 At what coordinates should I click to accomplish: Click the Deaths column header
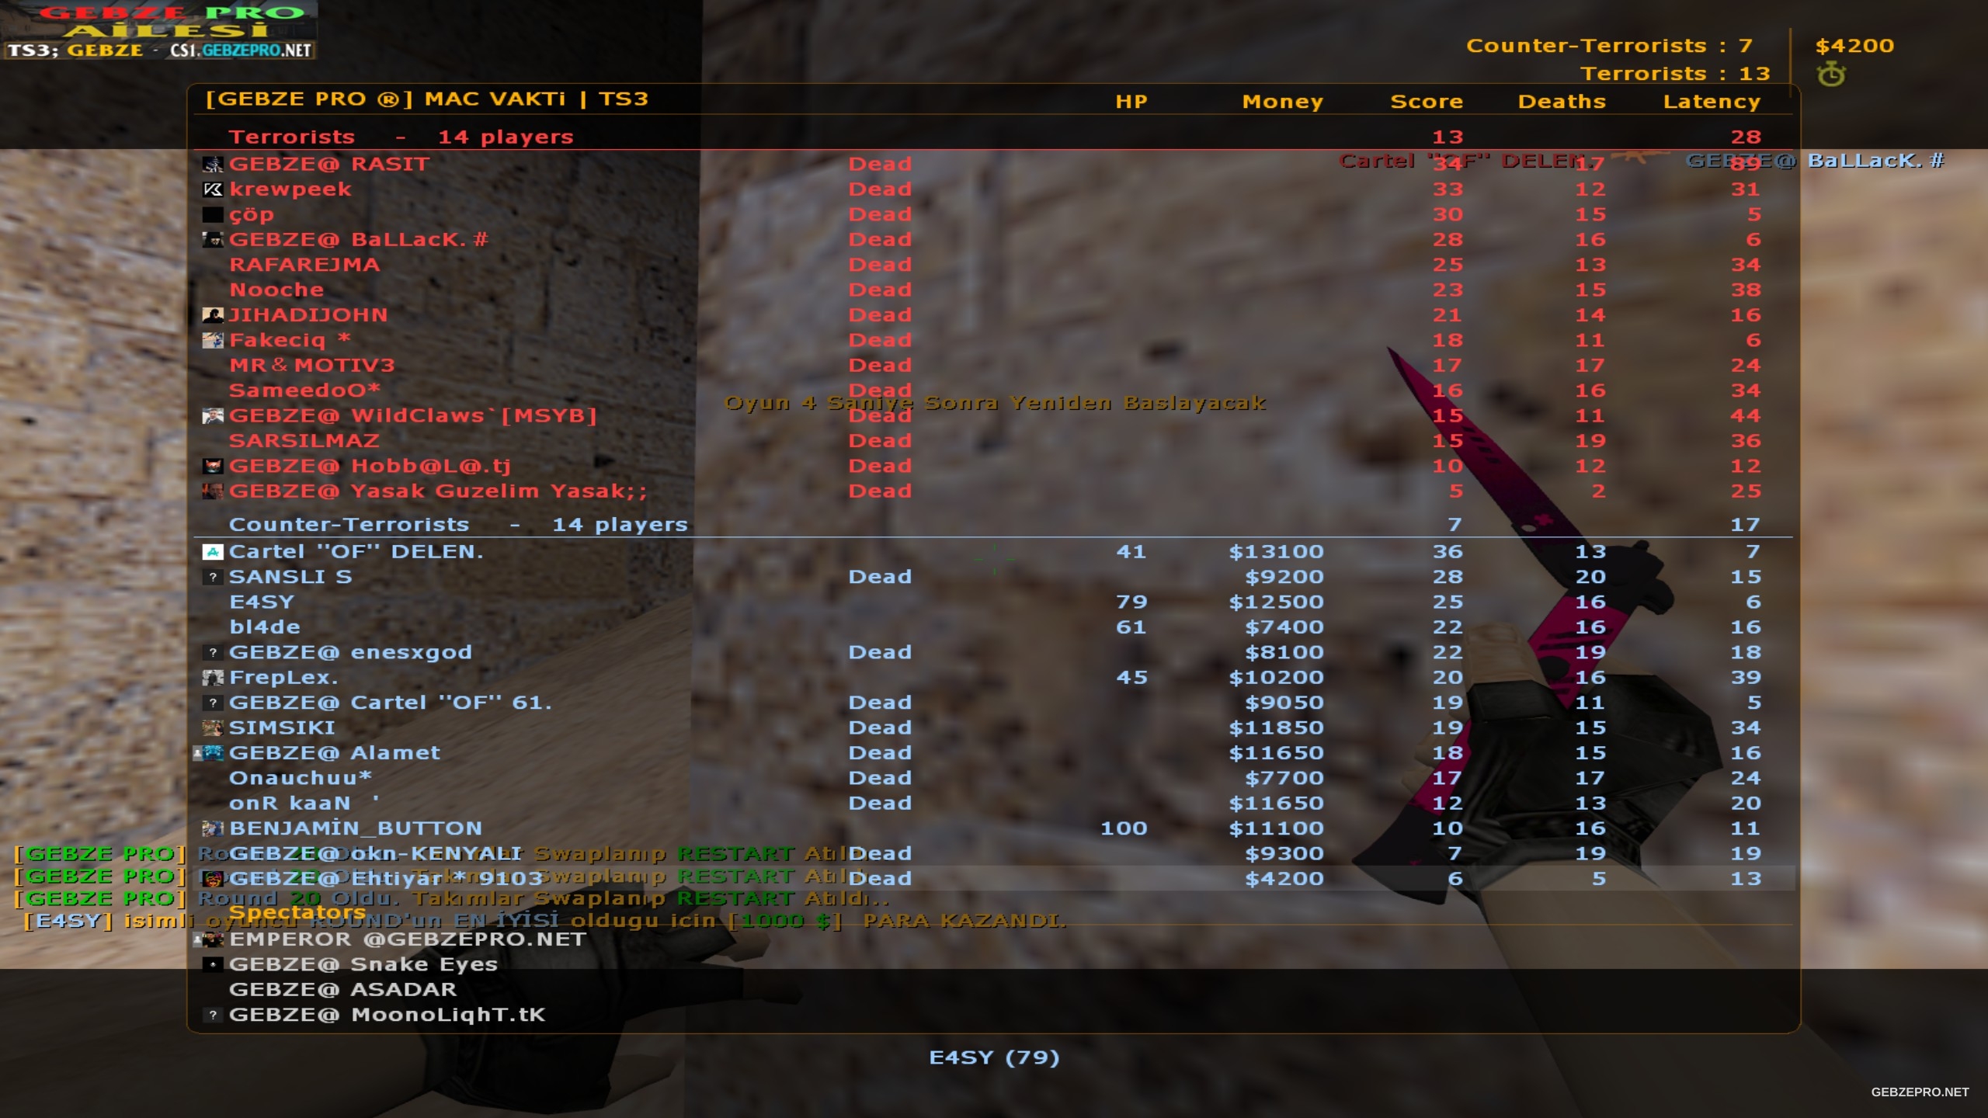pyautogui.click(x=1561, y=102)
